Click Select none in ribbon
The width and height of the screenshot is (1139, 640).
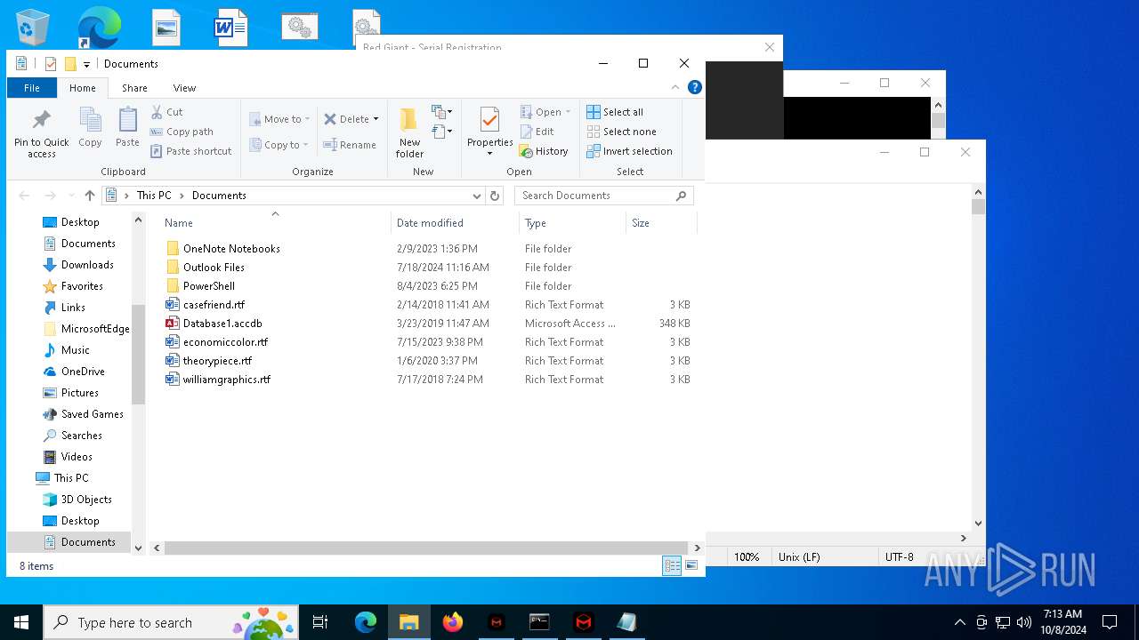pos(621,132)
